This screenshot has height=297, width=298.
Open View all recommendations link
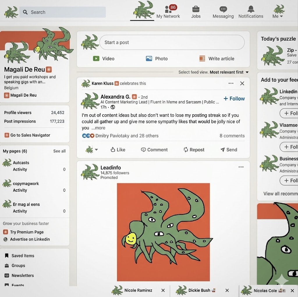coord(281,194)
